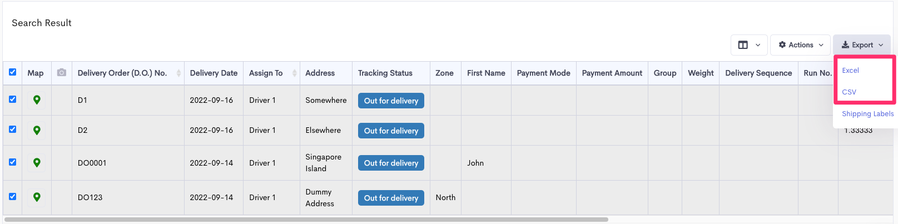898x224 pixels.
Task: Click Out for delivery status for D1
Action: pyautogui.click(x=391, y=101)
